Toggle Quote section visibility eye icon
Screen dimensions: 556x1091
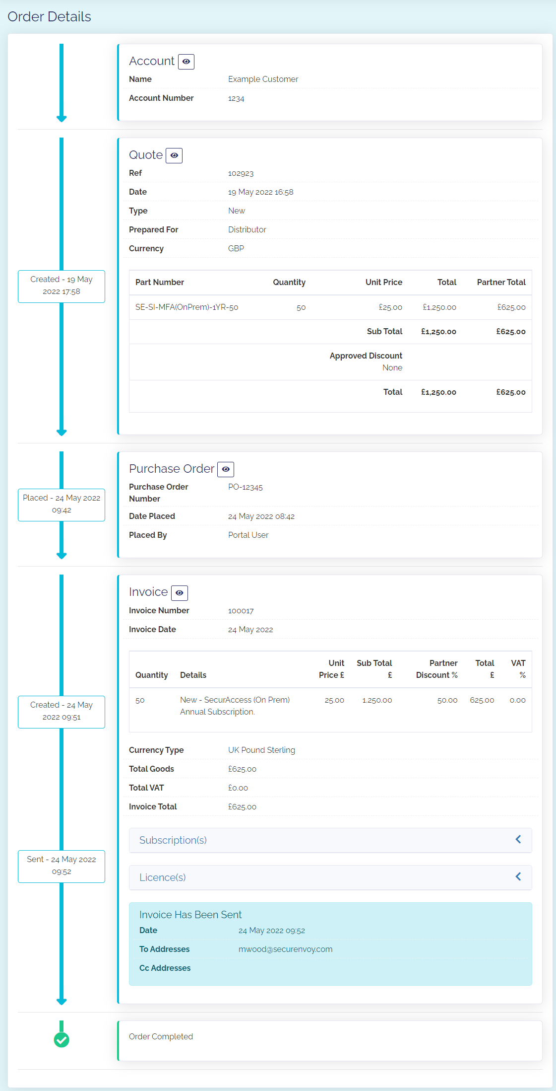(x=174, y=155)
